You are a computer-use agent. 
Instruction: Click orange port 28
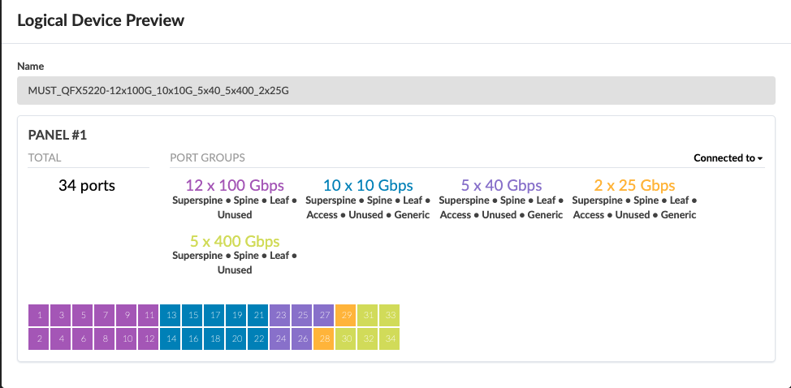(x=324, y=338)
